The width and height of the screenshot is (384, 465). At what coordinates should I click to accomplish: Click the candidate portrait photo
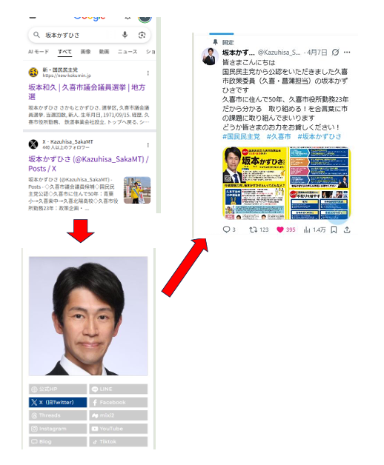pyautogui.click(x=88, y=316)
